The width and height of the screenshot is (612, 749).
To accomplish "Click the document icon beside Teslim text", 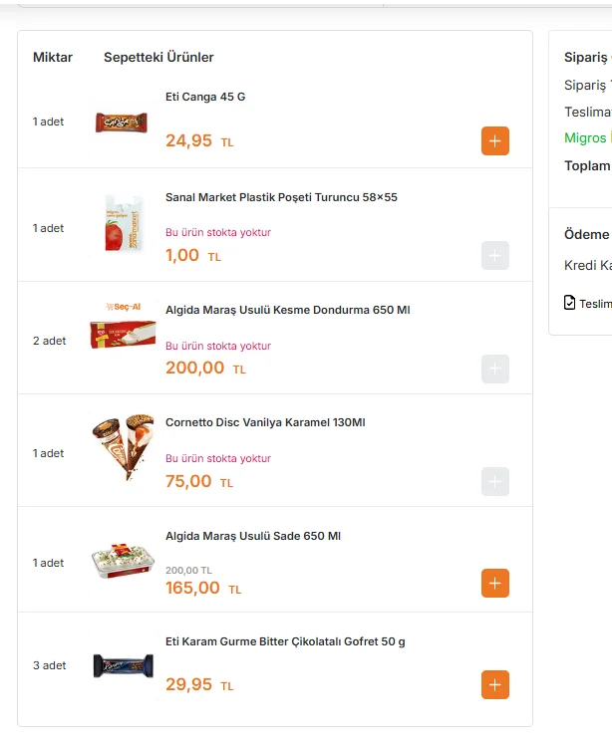I will (x=570, y=303).
